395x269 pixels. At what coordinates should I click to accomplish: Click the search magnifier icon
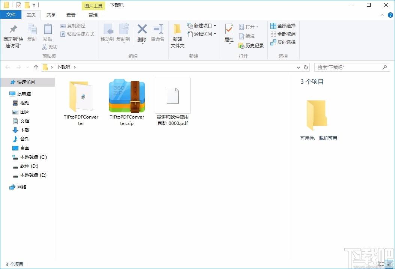point(384,67)
